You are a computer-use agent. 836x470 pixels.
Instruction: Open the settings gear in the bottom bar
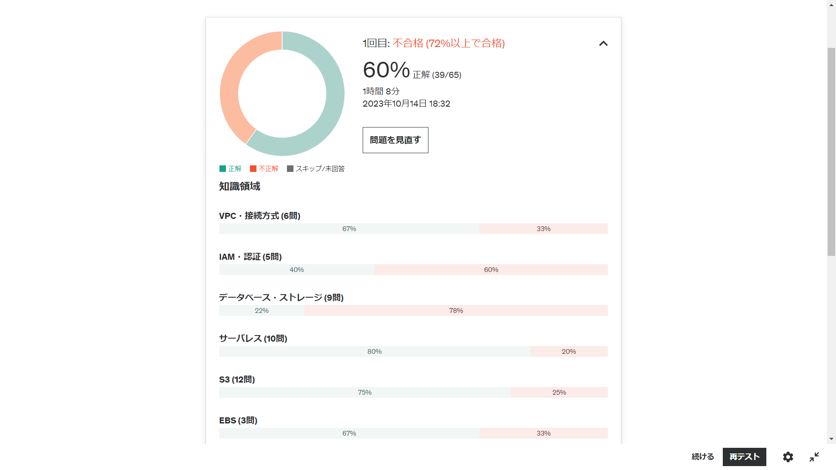pos(787,457)
